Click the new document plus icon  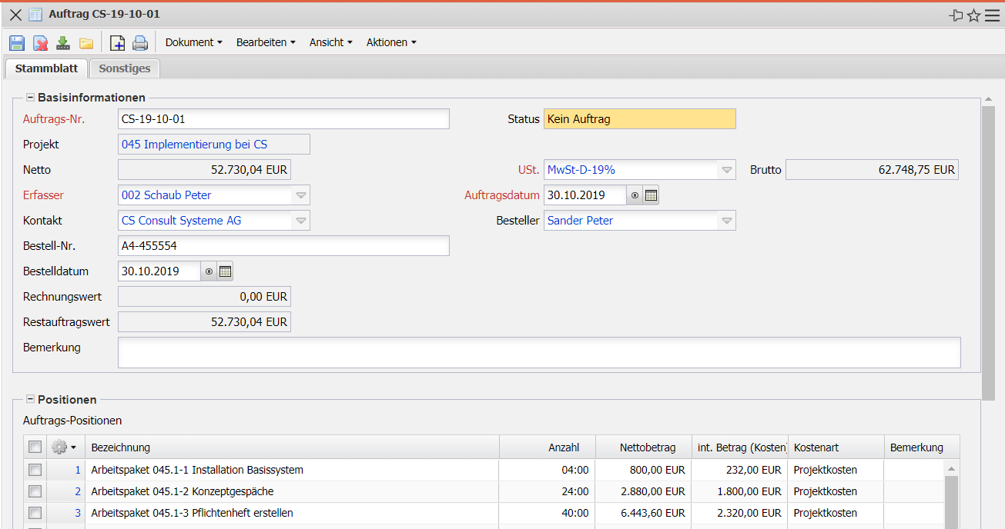pyautogui.click(x=117, y=43)
